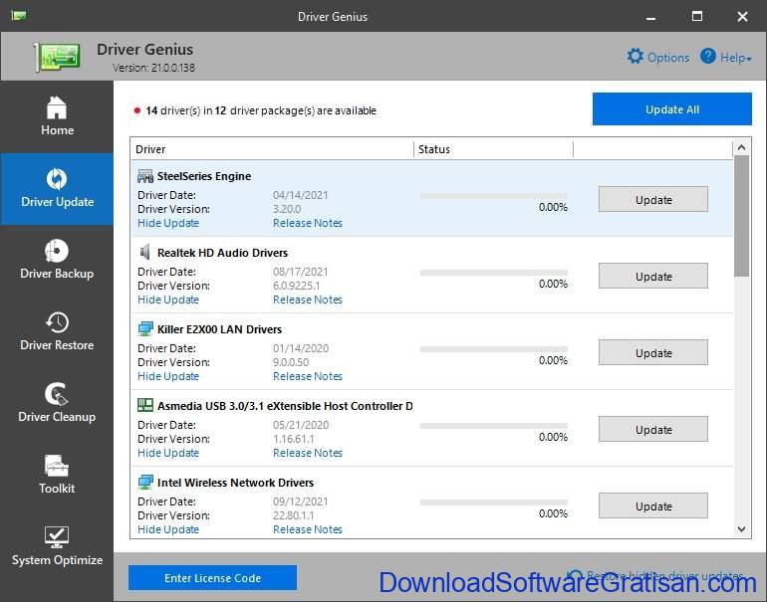The image size is (767, 602).
Task: Open System Optimize monitor icon
Action: 57,537
